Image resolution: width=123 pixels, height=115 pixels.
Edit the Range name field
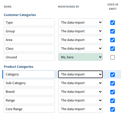point(29,100)
